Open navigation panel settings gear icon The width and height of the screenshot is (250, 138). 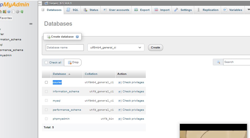(x=18, y=12)
